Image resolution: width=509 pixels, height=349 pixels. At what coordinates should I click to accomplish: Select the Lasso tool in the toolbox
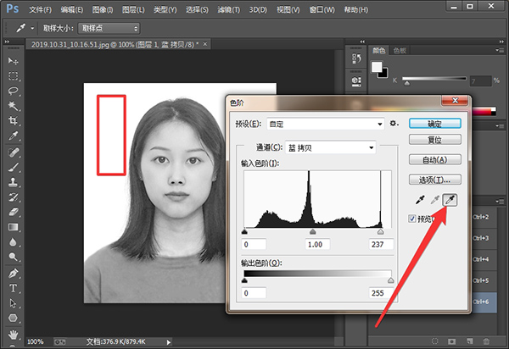(x=14, y=90)
